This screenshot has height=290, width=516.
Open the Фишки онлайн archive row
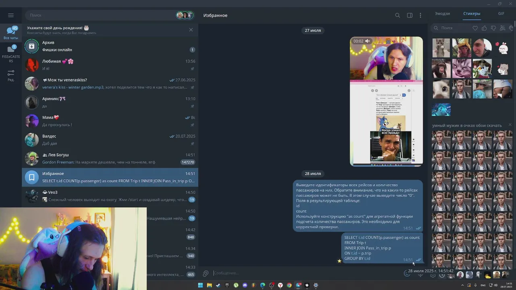tap(110, 46)
